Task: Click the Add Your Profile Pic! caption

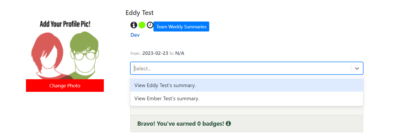Action: [65, 24]
